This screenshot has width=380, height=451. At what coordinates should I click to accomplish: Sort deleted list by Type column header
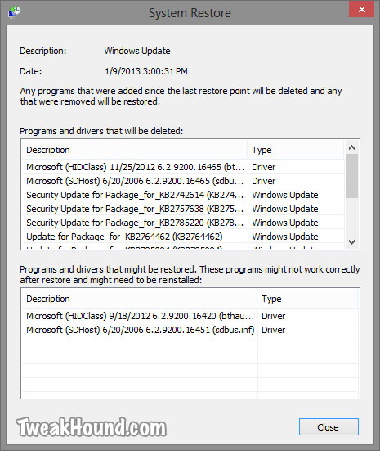(x=296, y=150)
